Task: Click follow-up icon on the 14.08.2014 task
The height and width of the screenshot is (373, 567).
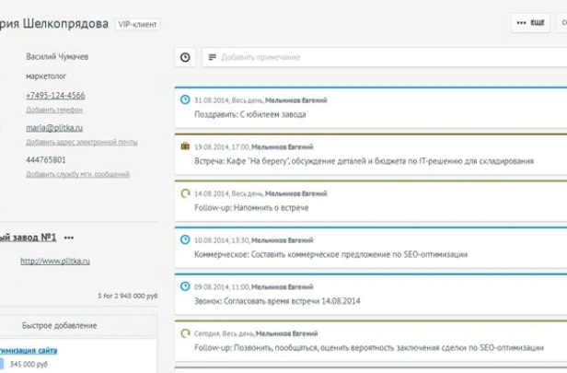Action: click(x=185, y=193)
